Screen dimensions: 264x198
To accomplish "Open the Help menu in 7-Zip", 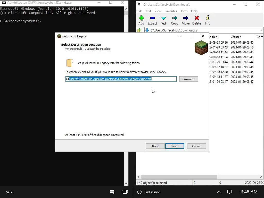I will (194, 11).
